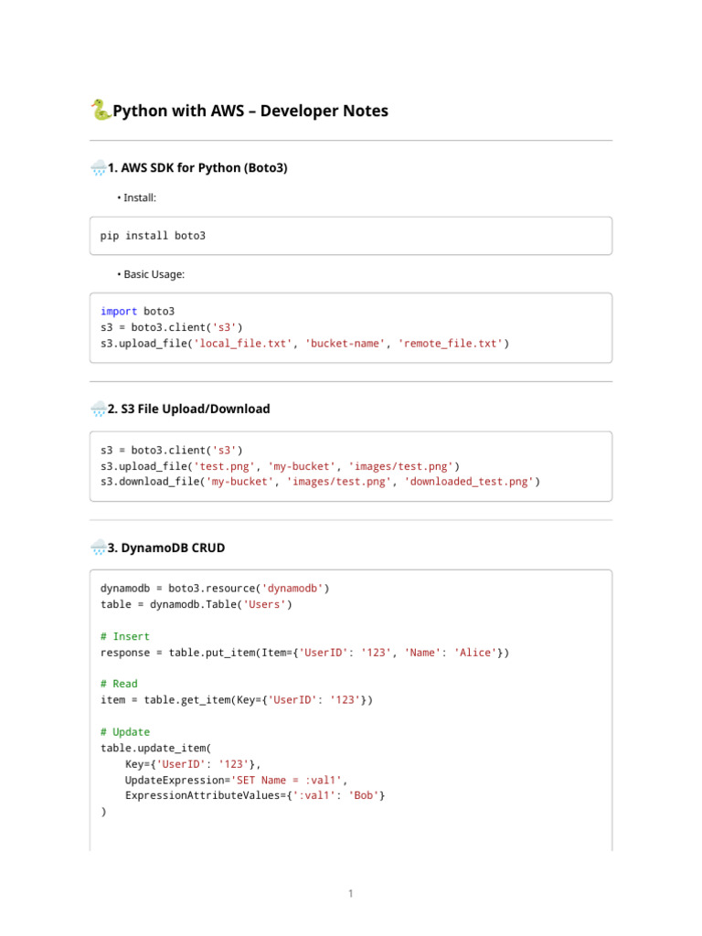Click the table.put_item response code line
This screenshot has width=702, height=936.
tap(305, 653)
